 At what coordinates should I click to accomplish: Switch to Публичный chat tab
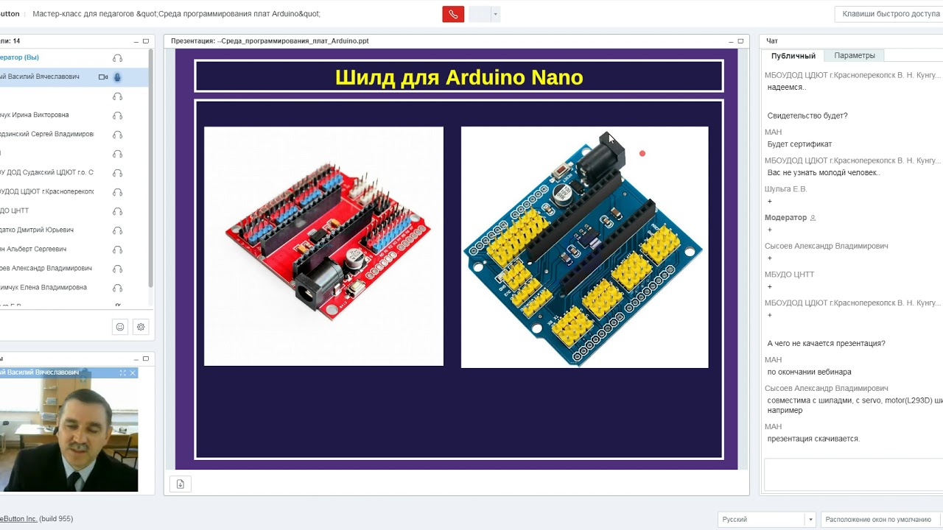tap(793, 56)
